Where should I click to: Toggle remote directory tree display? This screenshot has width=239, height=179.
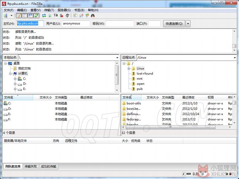(x=30, y=16)
